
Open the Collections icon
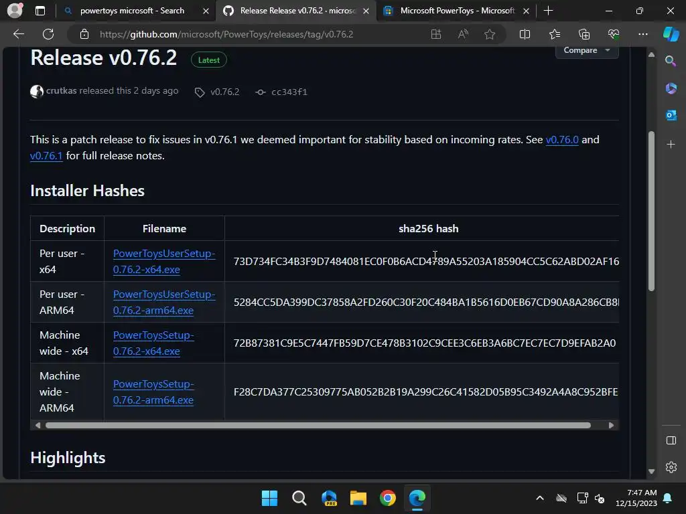pyautogui.click(x=584, y=34)
